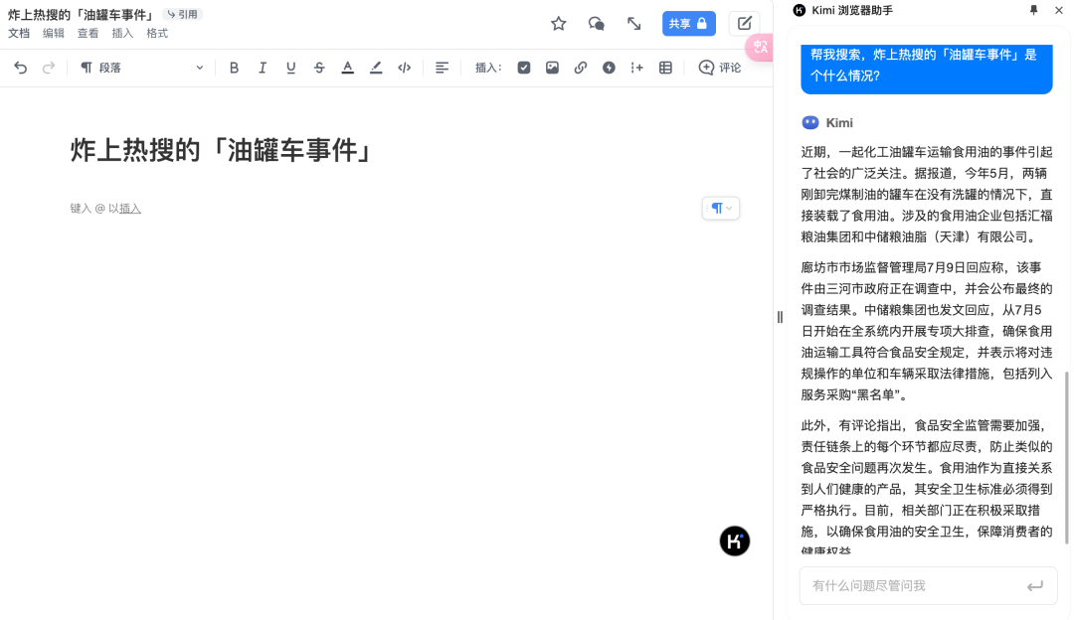This screenshot has width=1074, height=620.
Task: Click the panel divider handle
Action: [x=780, y=317]
